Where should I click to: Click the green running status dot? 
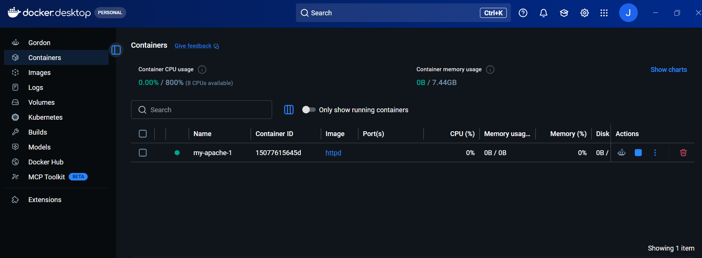click(177, 152)
